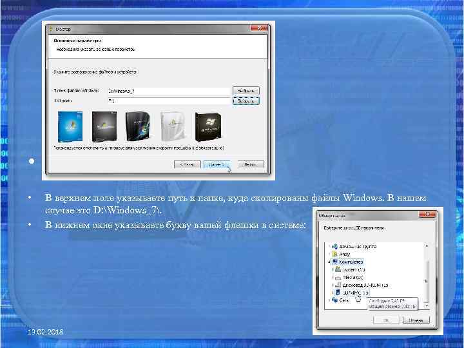464x348 pixels.
Task: Select the Media (D:) drive entry
Action: point(349,277)
